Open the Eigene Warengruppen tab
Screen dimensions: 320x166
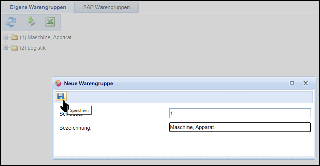tap(38, 7)
